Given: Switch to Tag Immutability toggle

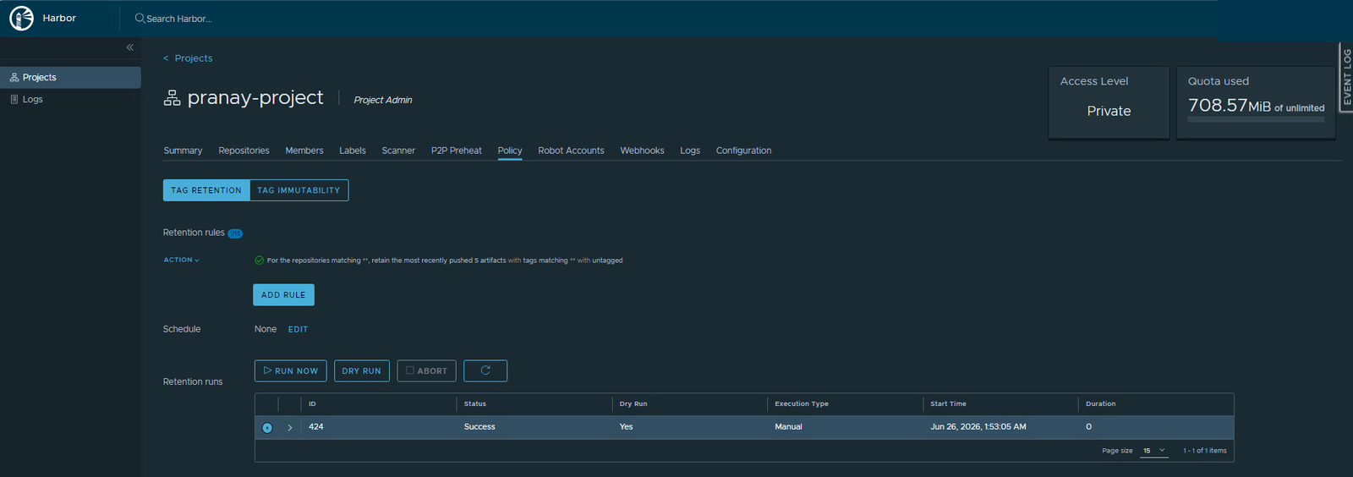Looking at the screenshot, I should pyautogui.click(x=299, y=190).
